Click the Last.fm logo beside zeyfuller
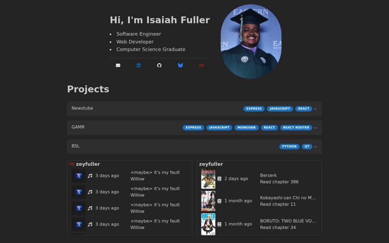The image size is (389, 243). [x=72, y=164]
